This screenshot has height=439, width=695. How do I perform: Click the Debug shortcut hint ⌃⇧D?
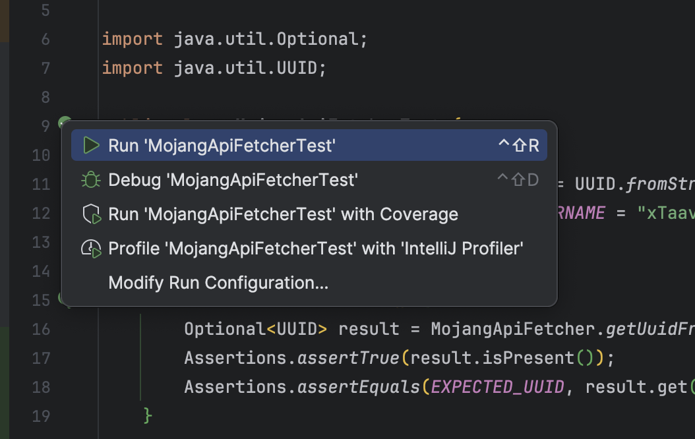click(518, 180)
